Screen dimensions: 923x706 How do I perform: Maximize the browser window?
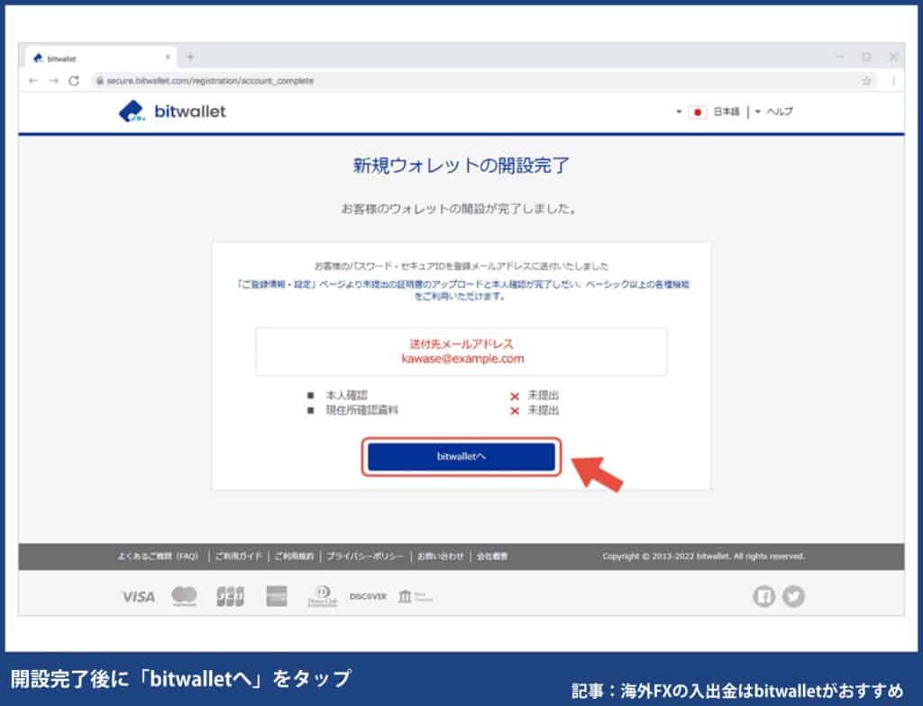point(866,57)
